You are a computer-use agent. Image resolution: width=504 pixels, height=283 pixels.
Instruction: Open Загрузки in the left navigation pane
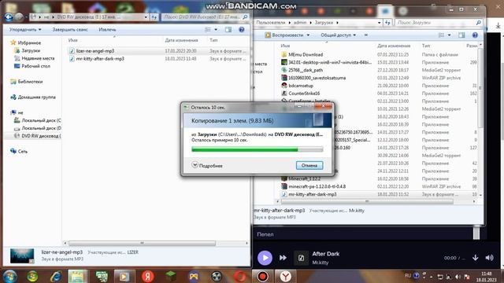(31, 50)
